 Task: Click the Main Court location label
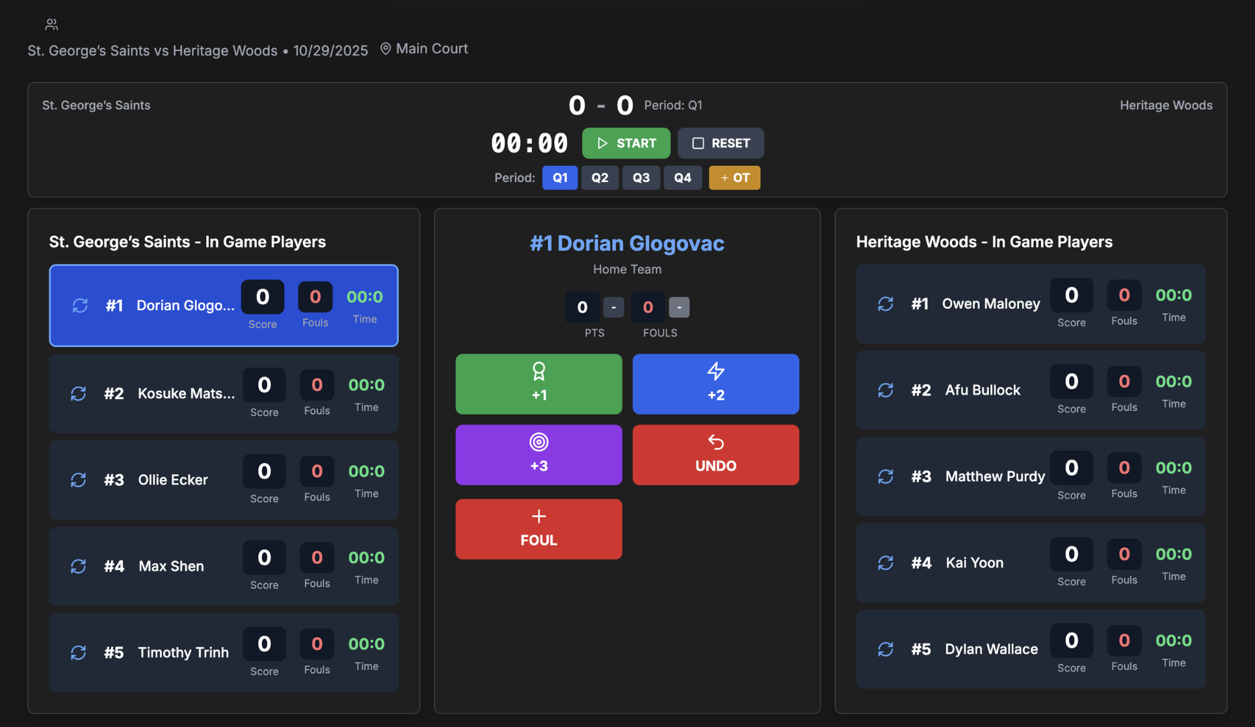pos(432,49)
